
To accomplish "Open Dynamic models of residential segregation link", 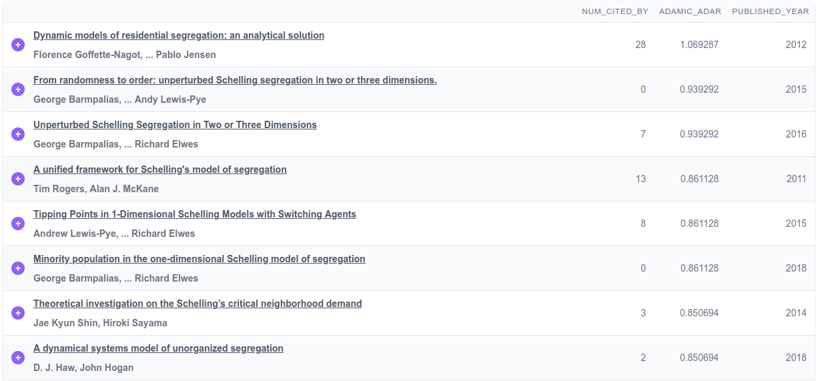I will pyautogui.click(x=179, y=35).
